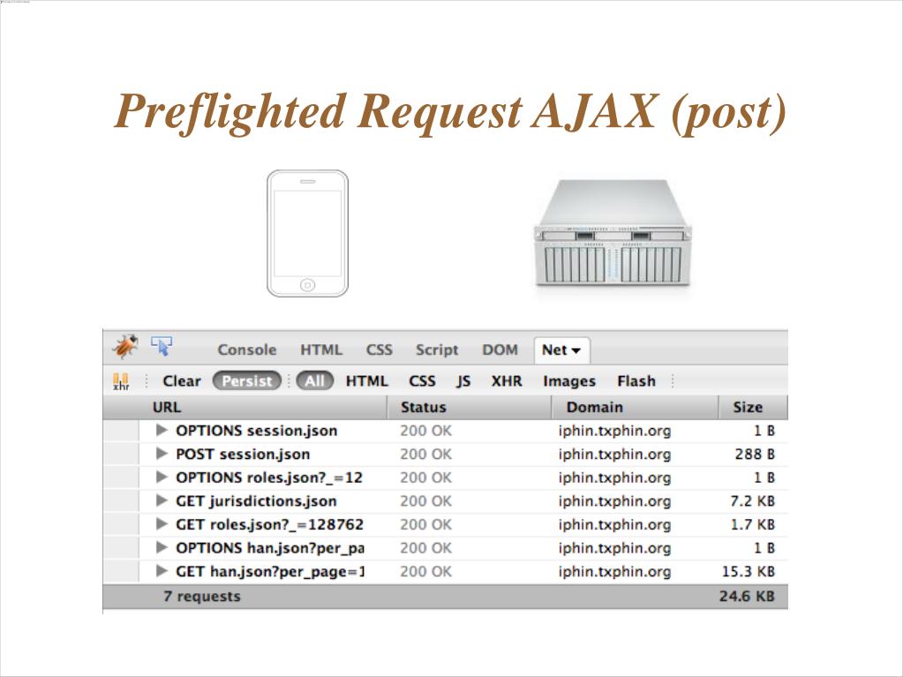Open the Net tab dropdown arrow

pos(576,350)
